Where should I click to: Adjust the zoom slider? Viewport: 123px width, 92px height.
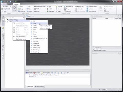click(x=112, y=90)
